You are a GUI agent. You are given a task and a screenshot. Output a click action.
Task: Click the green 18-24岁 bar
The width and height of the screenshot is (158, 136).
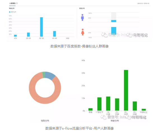coord(108,103)
